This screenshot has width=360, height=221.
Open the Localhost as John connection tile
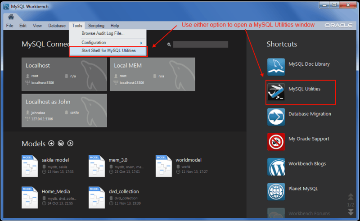click(x=64, y=110)
